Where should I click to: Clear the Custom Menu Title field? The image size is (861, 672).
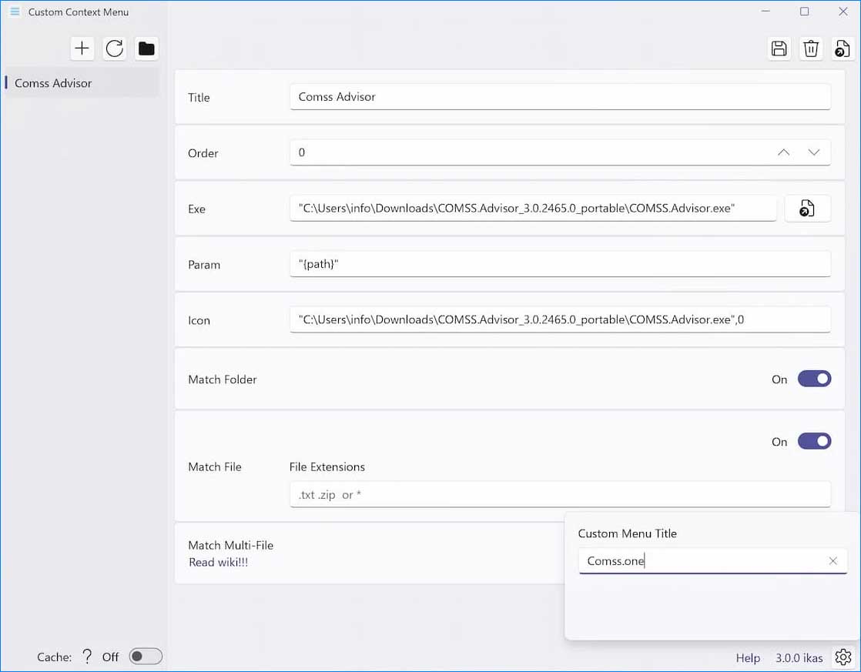833,560
